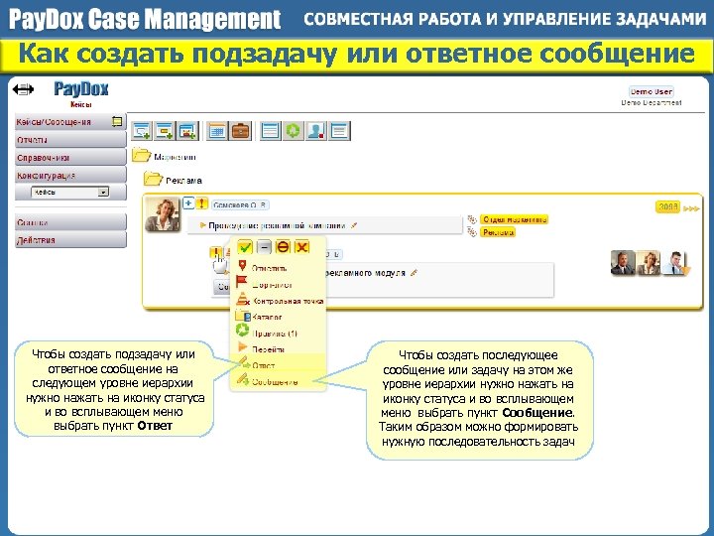Click the second toolbar icon with yellow bar and plus

pyautogui.click(x=165, y=131)
